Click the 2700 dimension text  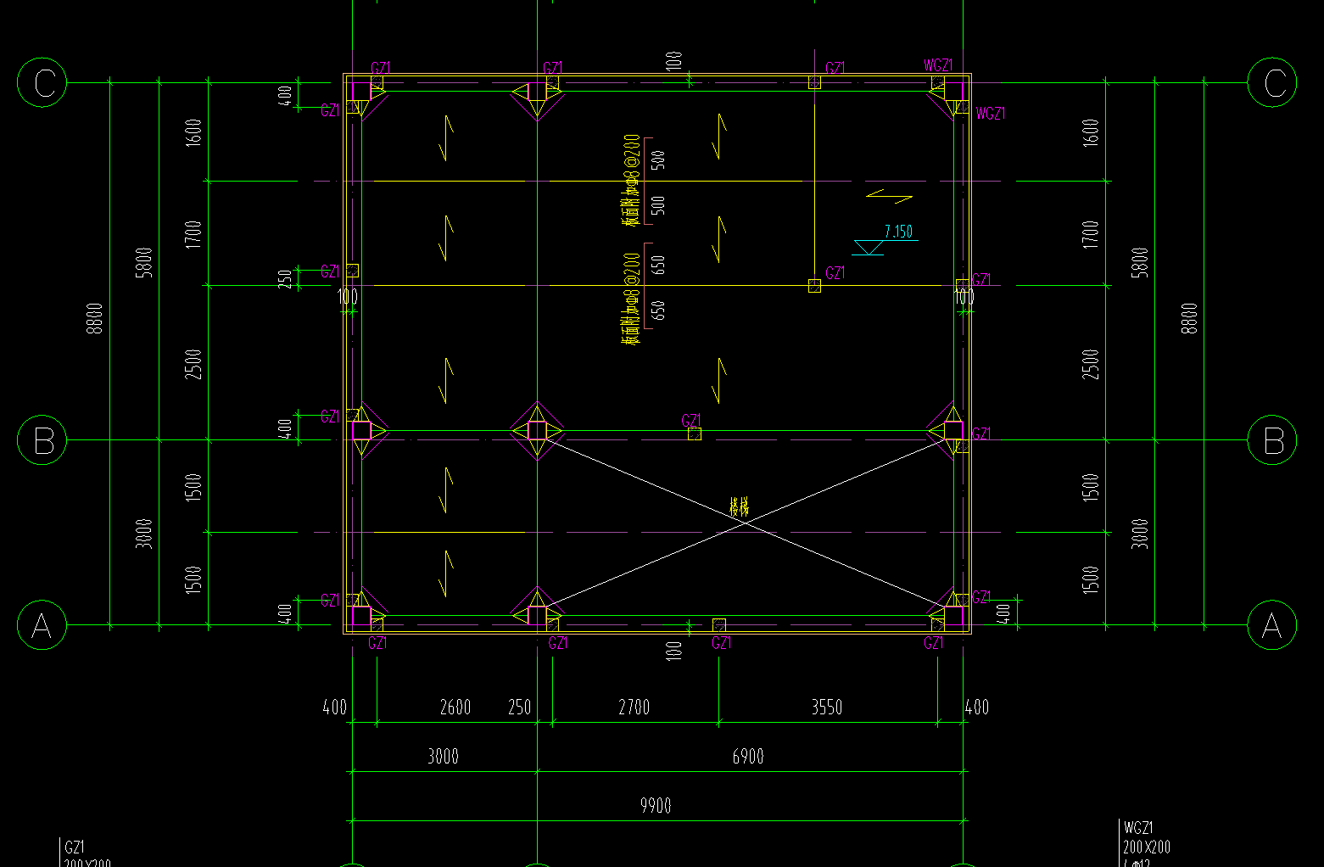tap(634, 707)
